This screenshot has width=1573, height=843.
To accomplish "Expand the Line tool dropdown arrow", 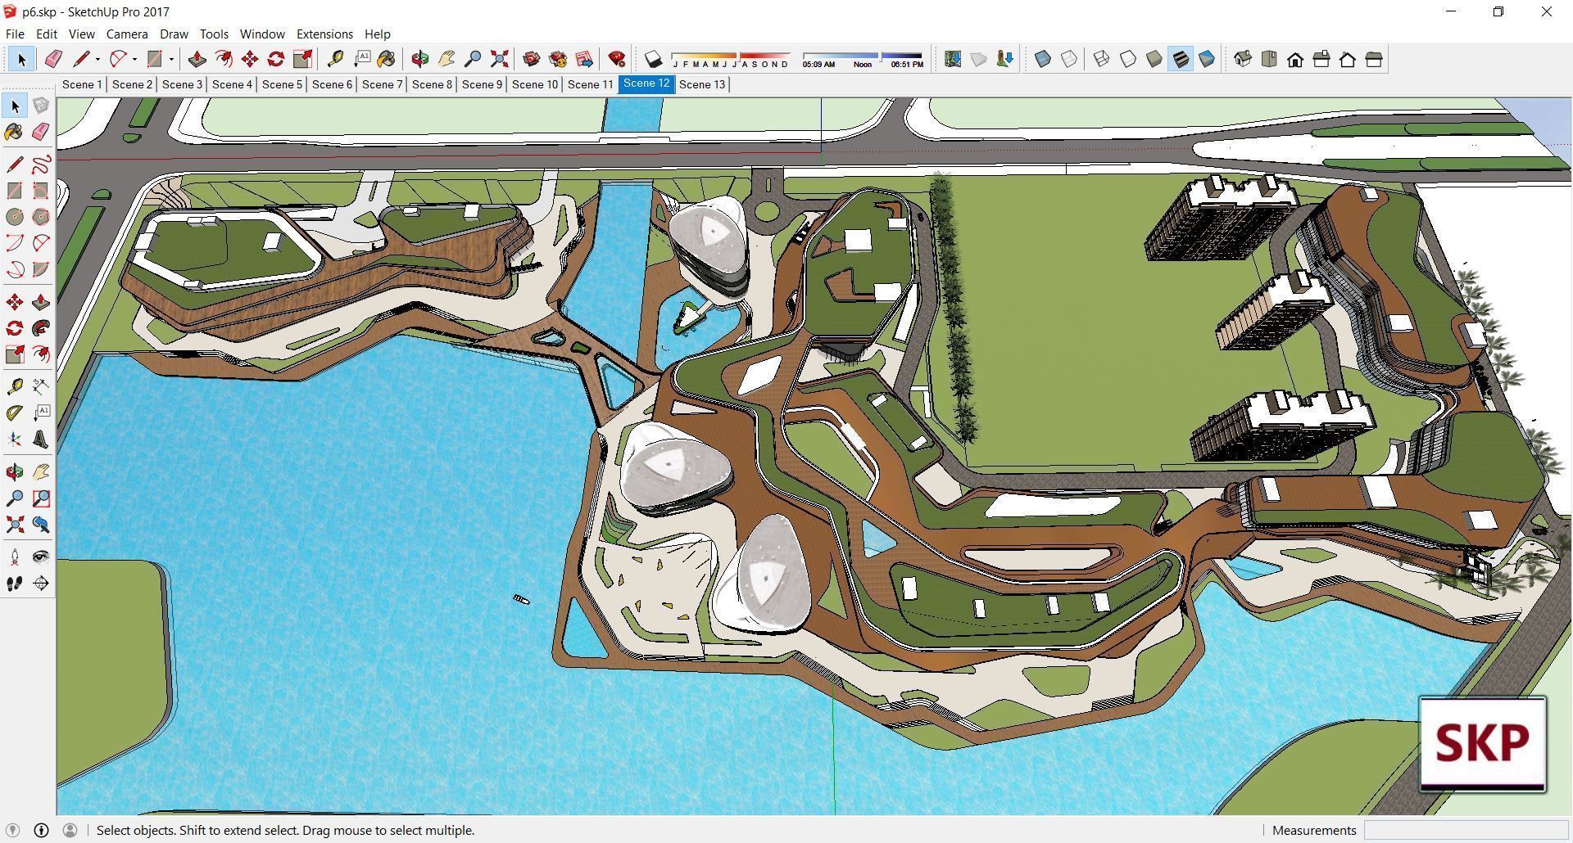I will pyautogui.click(x=97, y=59).
